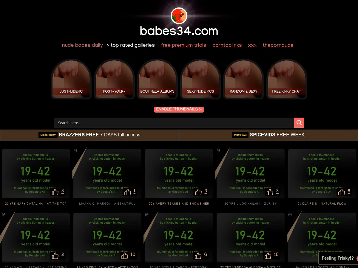The height and width of the screenshot is (268, 358).
Task: Open the Feeling Frisky popup
Action: tap(338, 258)
